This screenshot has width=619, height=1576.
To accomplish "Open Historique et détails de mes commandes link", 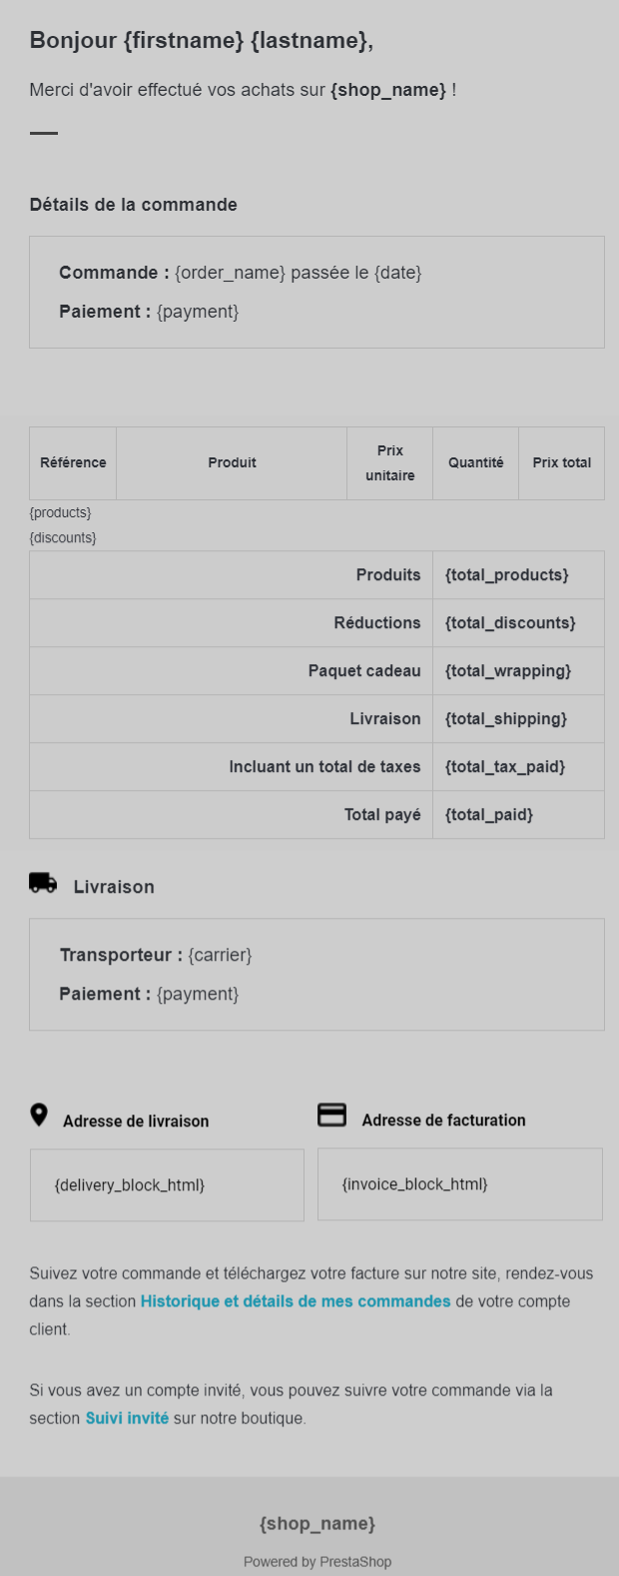I will click(x=296, y=1301).
